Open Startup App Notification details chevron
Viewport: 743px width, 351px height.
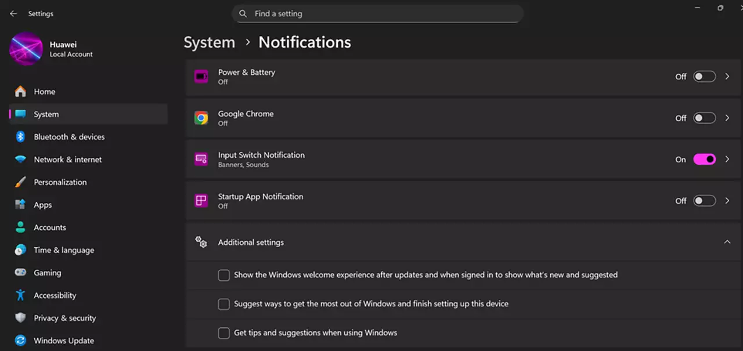coord(727,201)
